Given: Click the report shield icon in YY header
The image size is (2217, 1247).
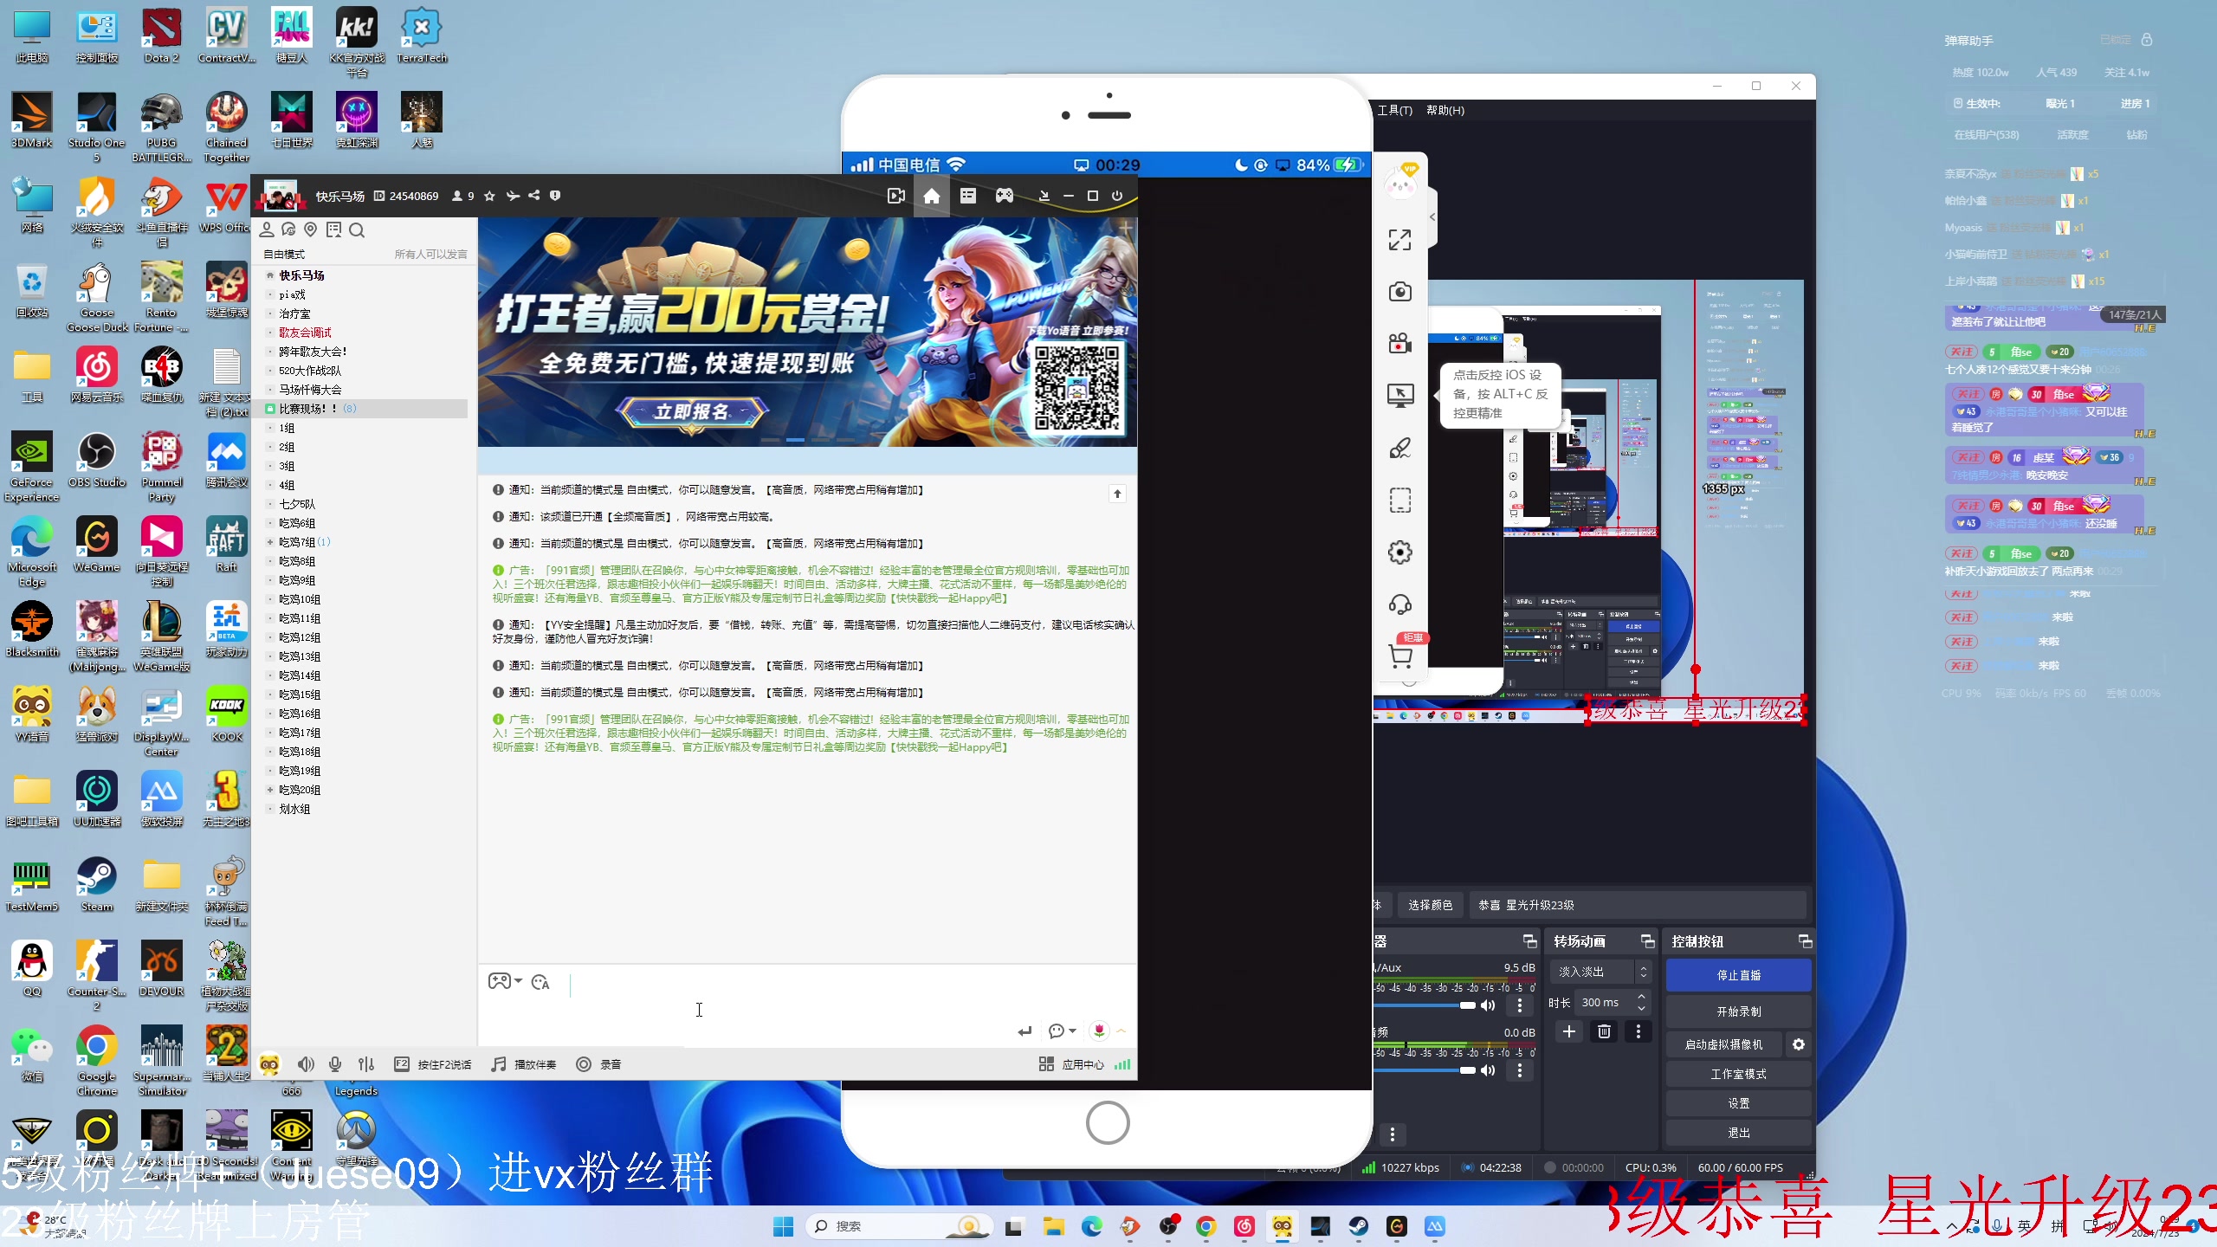Looking at the screenshot, I should [x=555, y=196].
